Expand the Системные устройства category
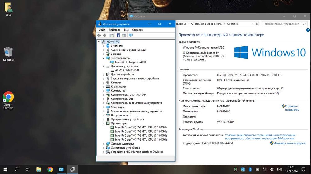 103,148
